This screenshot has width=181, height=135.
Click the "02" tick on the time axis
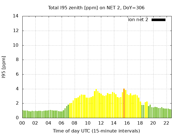[35, 123]
